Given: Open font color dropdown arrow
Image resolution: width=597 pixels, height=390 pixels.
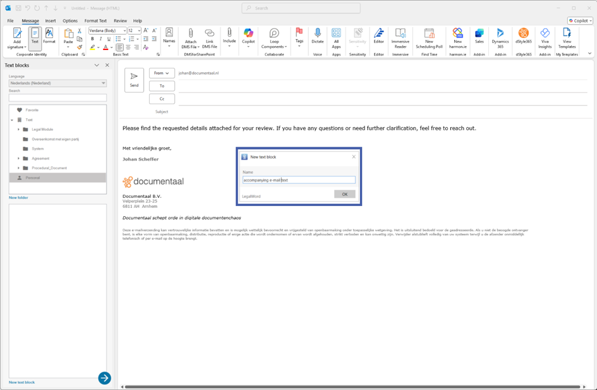Looking at the screenshot, I should pyautogui.click(x=112, y=47).
